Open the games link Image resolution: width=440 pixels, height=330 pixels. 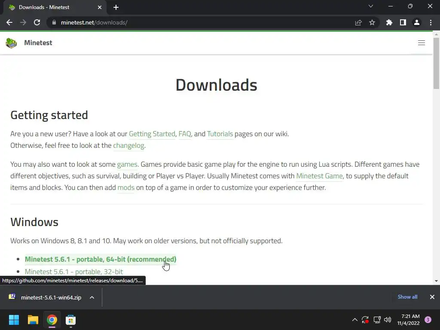click(x=127, y=165)
